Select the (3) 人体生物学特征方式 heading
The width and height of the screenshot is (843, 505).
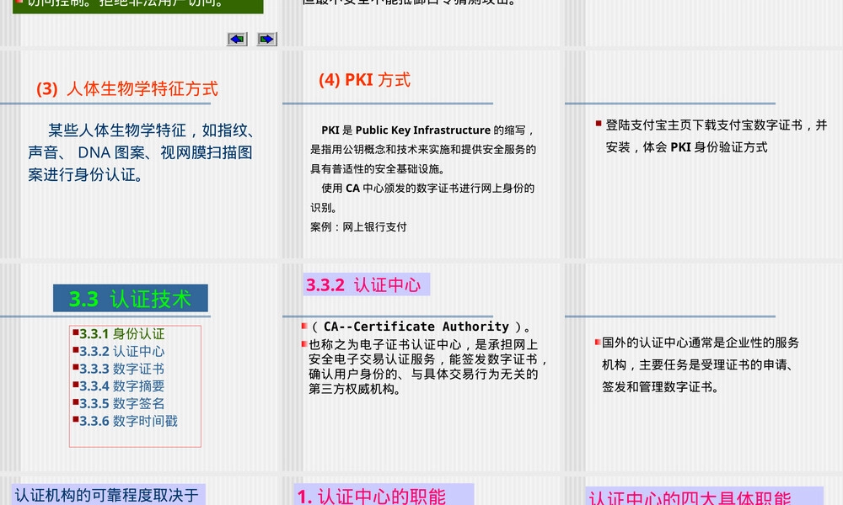[127, 88]
